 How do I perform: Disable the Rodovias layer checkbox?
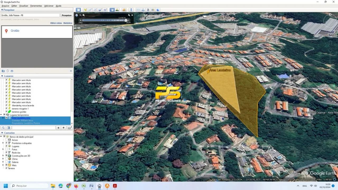[x=6, y=153]
